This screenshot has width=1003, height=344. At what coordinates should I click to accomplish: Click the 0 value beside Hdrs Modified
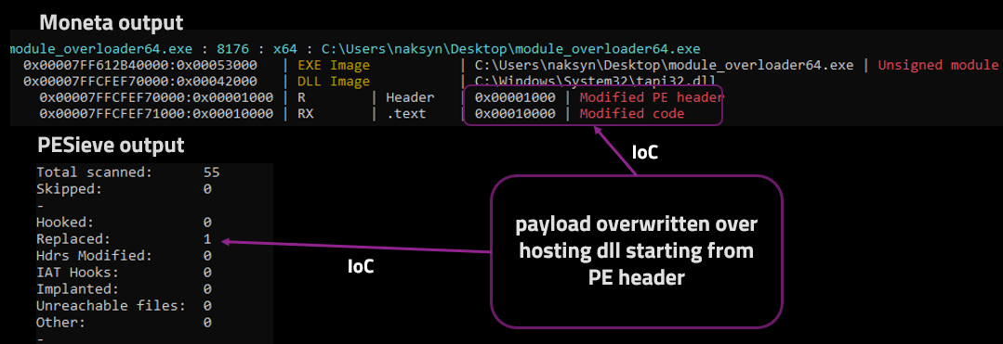207,256
